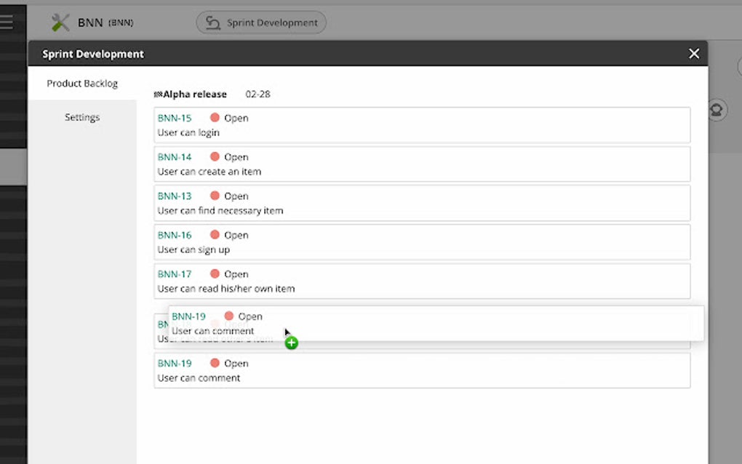Image resolution: width=742 pixels, height=464 pixels.
Task: Open the BNN-13 issue link
Action: point(175,195)
